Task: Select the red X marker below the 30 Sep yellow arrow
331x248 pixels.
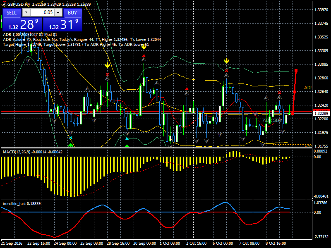Action: (x=144, y=56)
